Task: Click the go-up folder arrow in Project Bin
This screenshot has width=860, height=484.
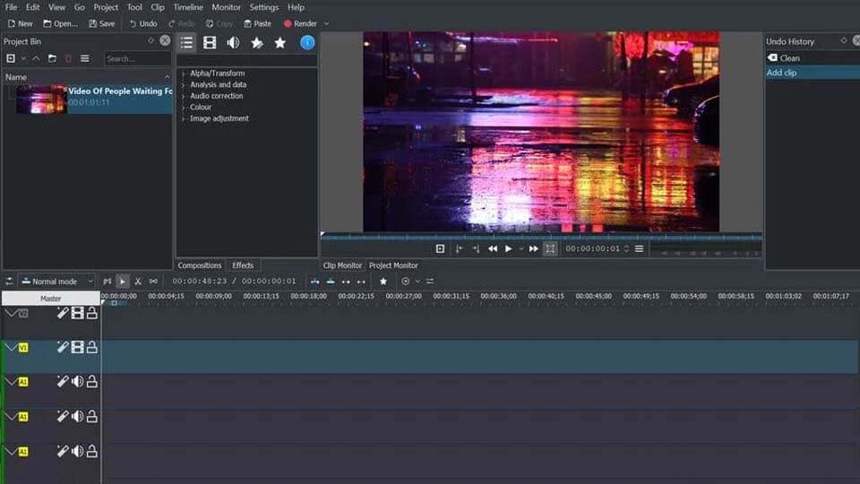Action: click(36, 58)
